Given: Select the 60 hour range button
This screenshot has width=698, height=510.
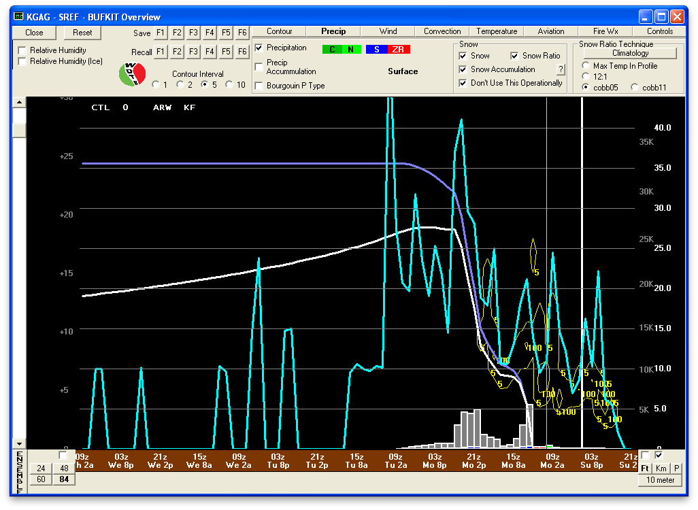Looking at the screenshot, I should click(41, 479).
